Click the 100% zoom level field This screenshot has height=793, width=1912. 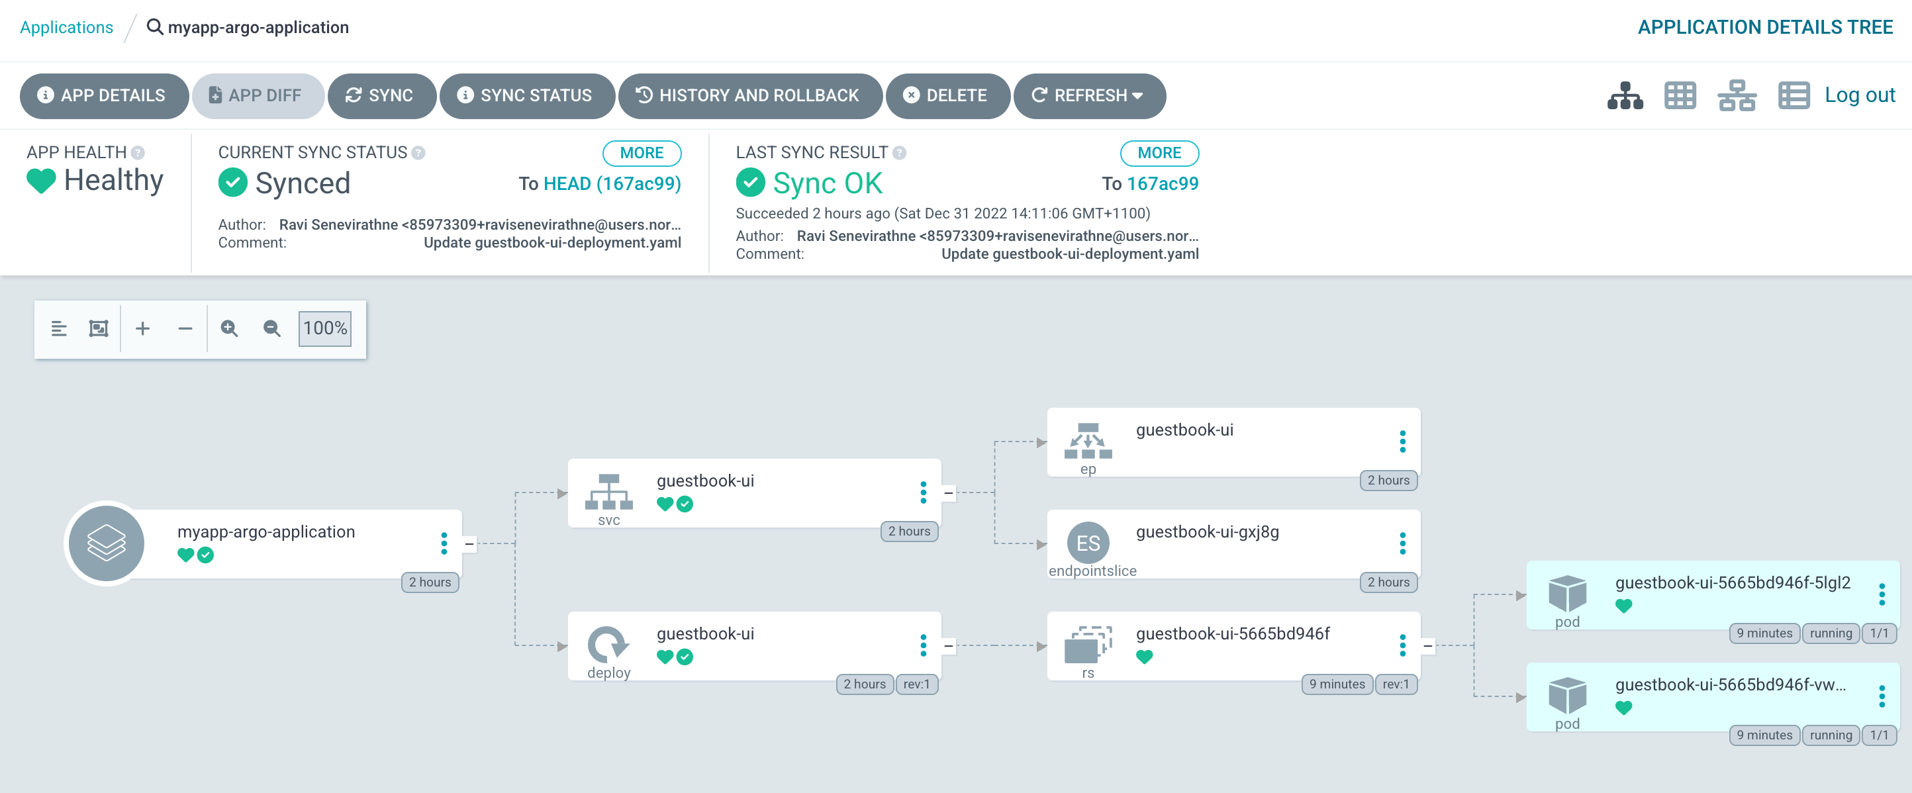325,328
